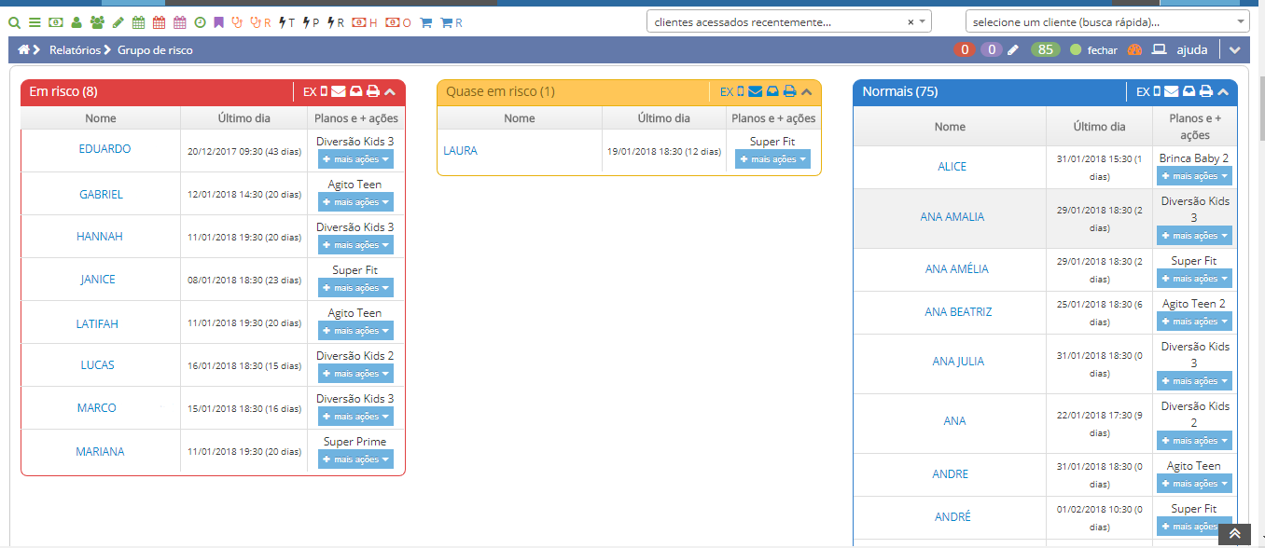Open the green clock icon

[200, 22]
